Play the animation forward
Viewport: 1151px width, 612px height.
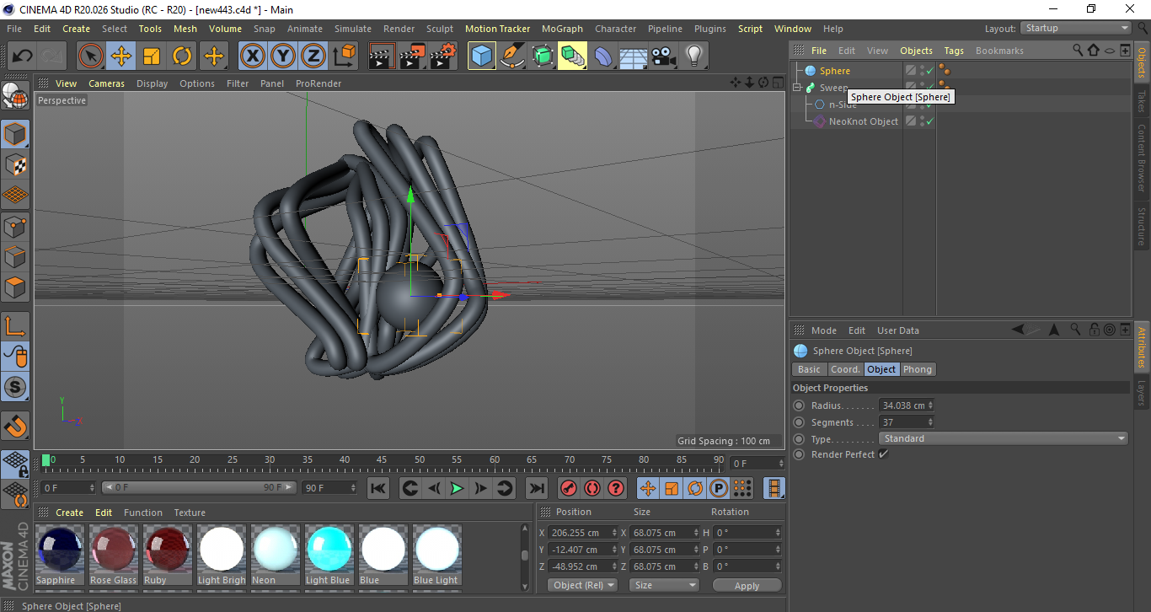coord(457,488)
